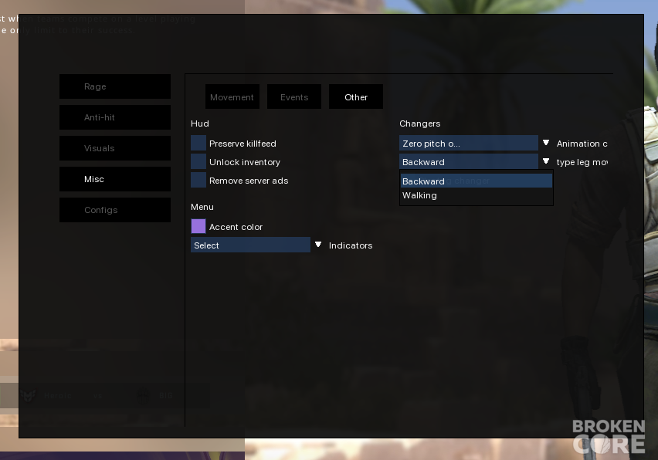The width and height of the screenshot is (658, 460).
Task: Open the Anti-hit section
Action: (x=115, y=117)
